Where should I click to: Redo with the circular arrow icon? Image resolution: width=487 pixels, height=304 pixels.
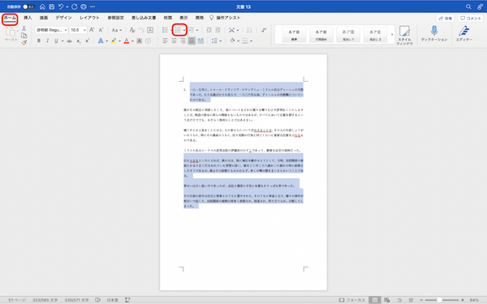75,6
